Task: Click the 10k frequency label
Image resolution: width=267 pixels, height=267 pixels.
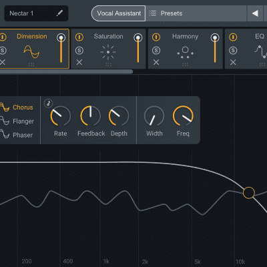Action: click(240, 262)
